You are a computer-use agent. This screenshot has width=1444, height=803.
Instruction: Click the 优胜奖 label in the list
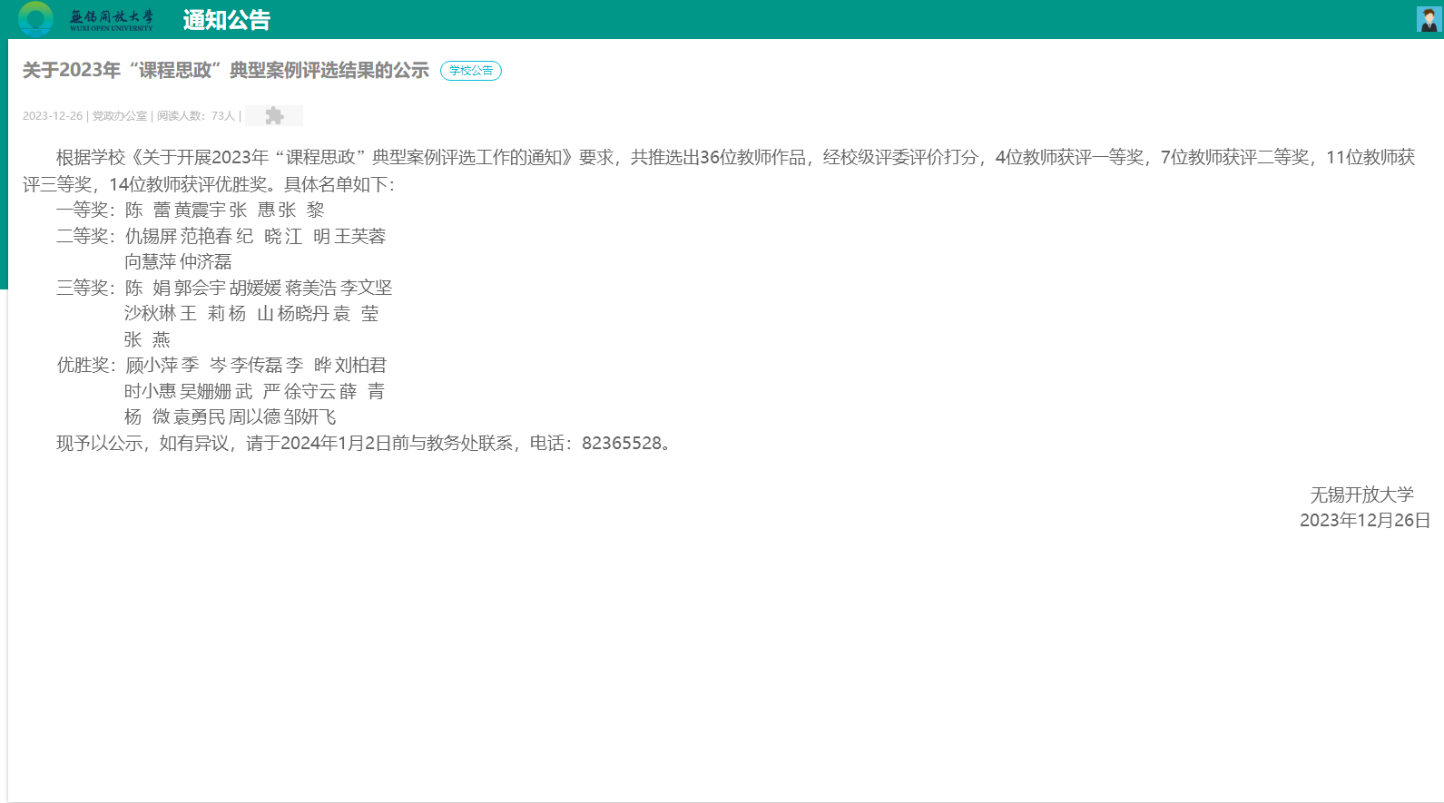click(x=84, y=366)
